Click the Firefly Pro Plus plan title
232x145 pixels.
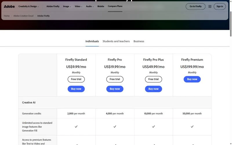click(x=153, y=60)
